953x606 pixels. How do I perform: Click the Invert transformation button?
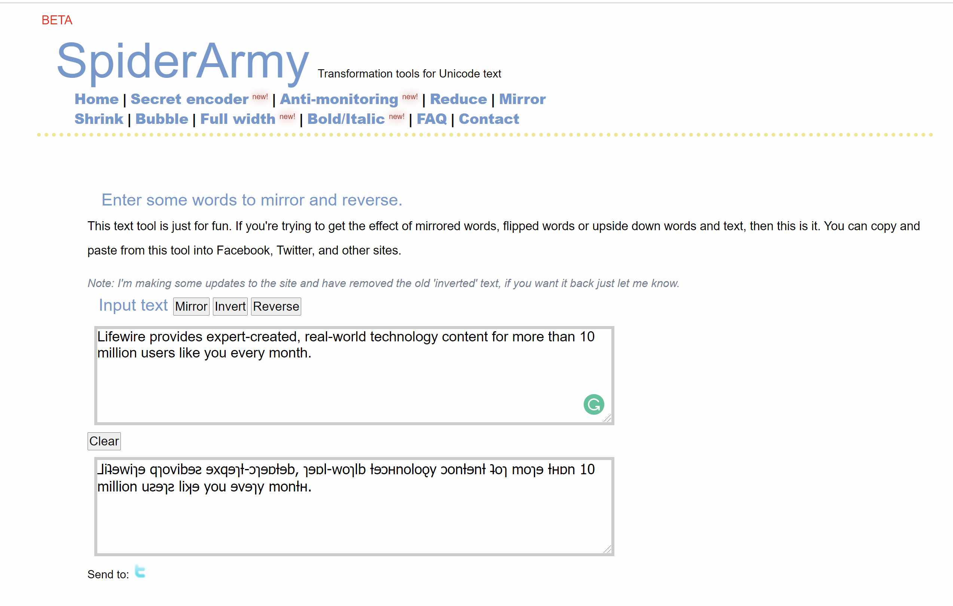click(x=229, y=306)
